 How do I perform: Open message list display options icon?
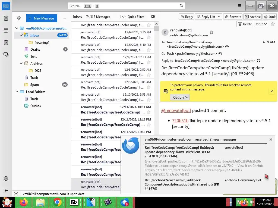click(x=153, y=17)
